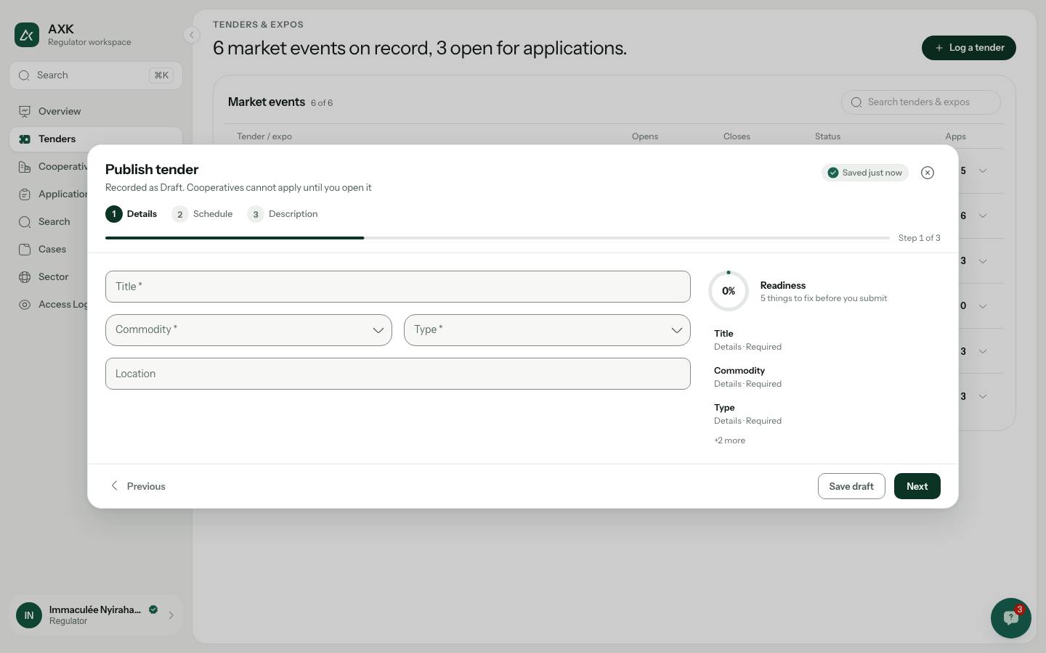
Task: Expand the user profile menu chevron
Action: coord(171,615)
